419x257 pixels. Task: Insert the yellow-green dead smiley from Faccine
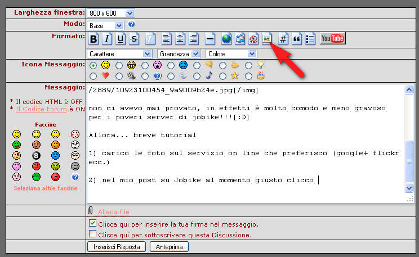point(55,166)
